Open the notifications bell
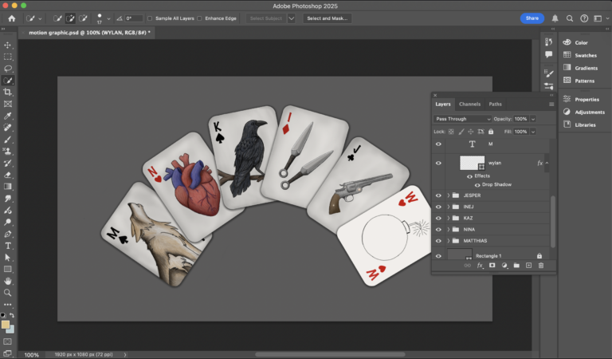 pos(555,18)
